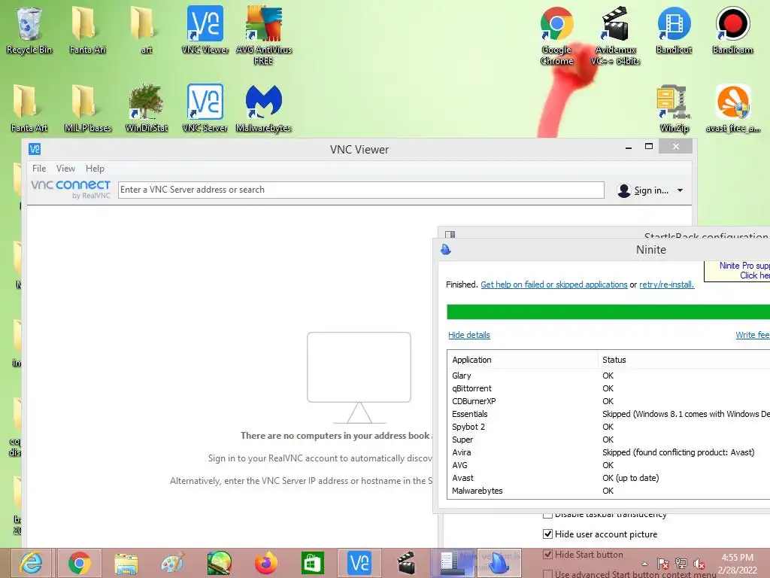Click the muted volume icon in tray
Image resolution: width=770 pixels, height=578 pixels.
(699, 564)
